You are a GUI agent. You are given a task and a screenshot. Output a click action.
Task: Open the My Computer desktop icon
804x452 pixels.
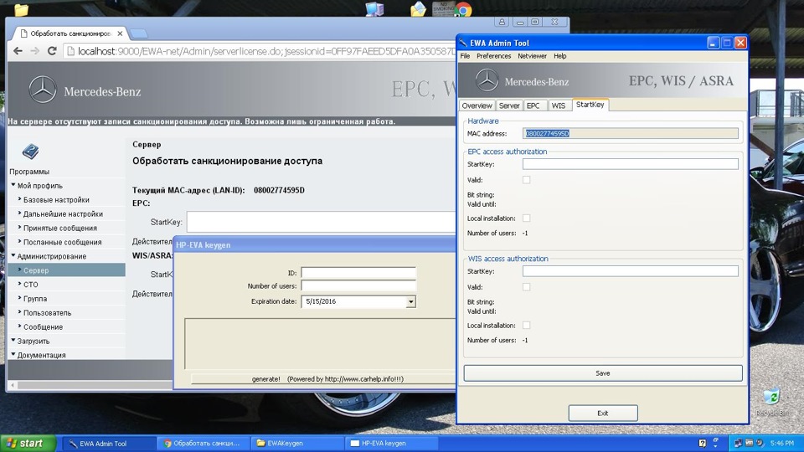pos(374,9)
